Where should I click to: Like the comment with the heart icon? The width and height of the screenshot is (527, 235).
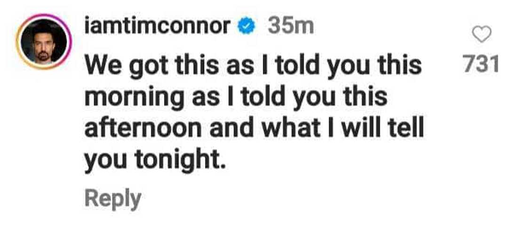pyautogui.click(x=480, y=34)
